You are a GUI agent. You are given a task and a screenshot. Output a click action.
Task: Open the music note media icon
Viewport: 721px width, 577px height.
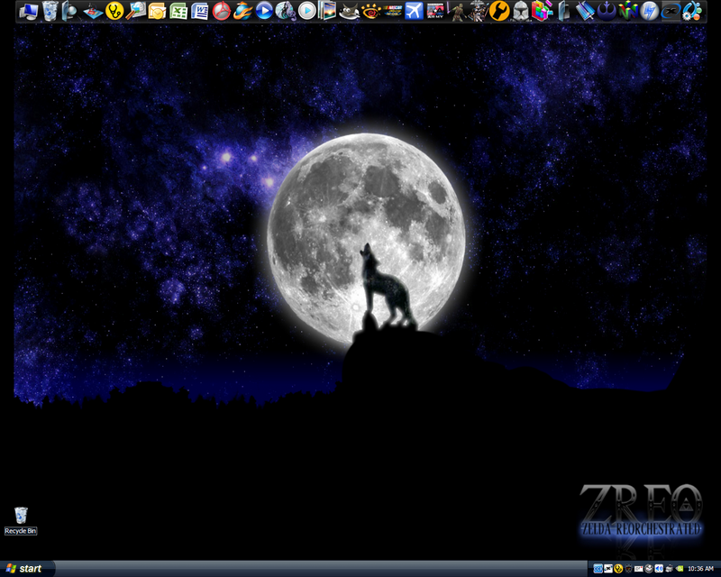(x=285, y=11)
